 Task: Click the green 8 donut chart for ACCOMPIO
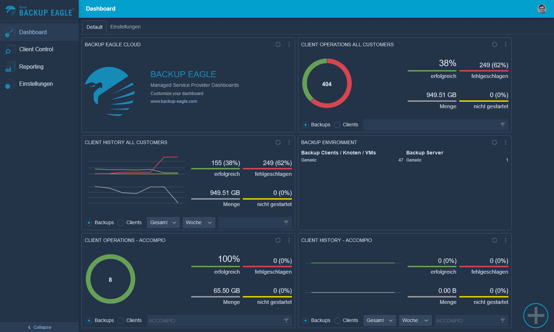pyautogui.click(x=110, y=279)
